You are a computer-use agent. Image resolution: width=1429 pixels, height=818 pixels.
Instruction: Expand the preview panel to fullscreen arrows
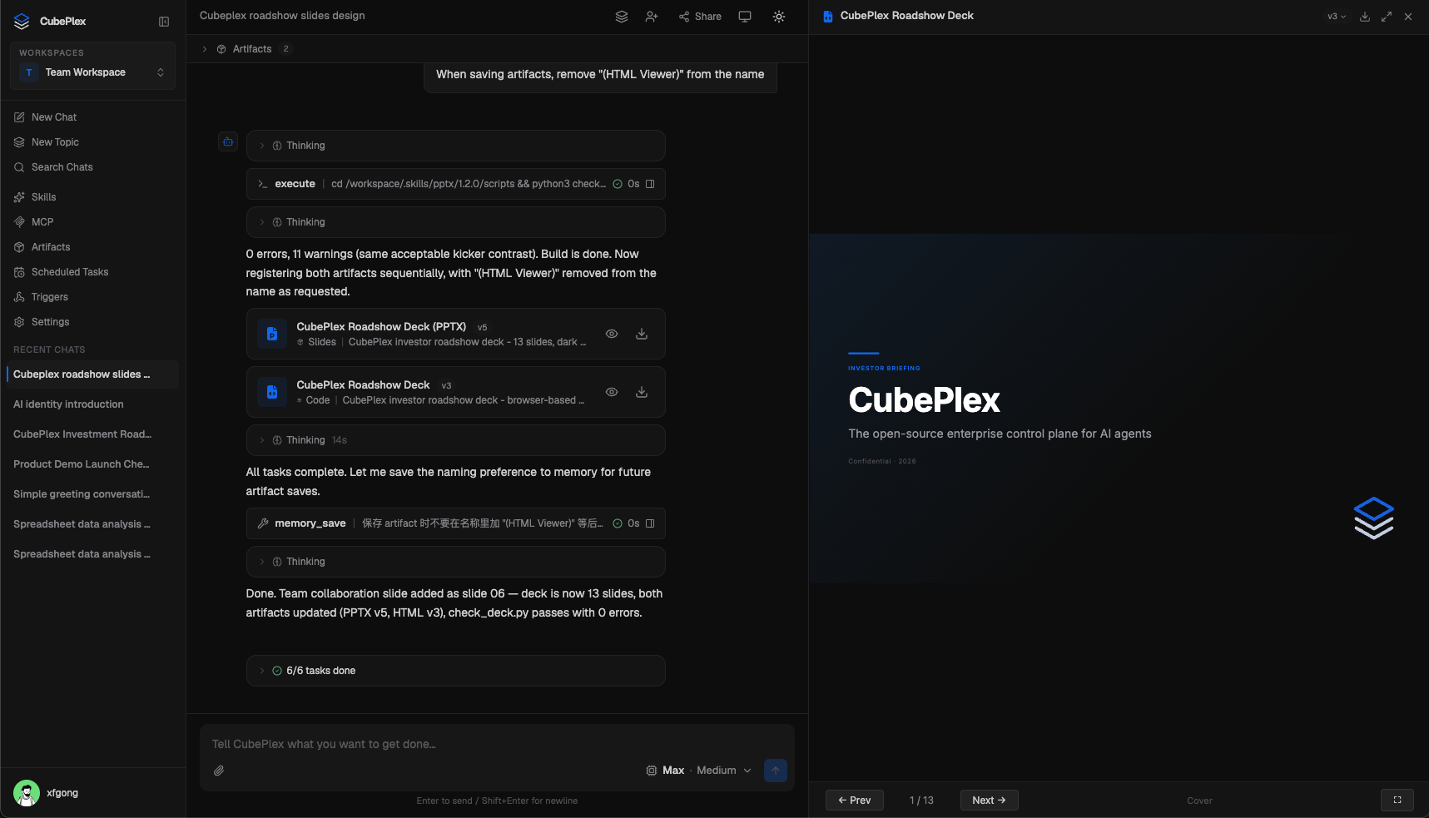1387,17
